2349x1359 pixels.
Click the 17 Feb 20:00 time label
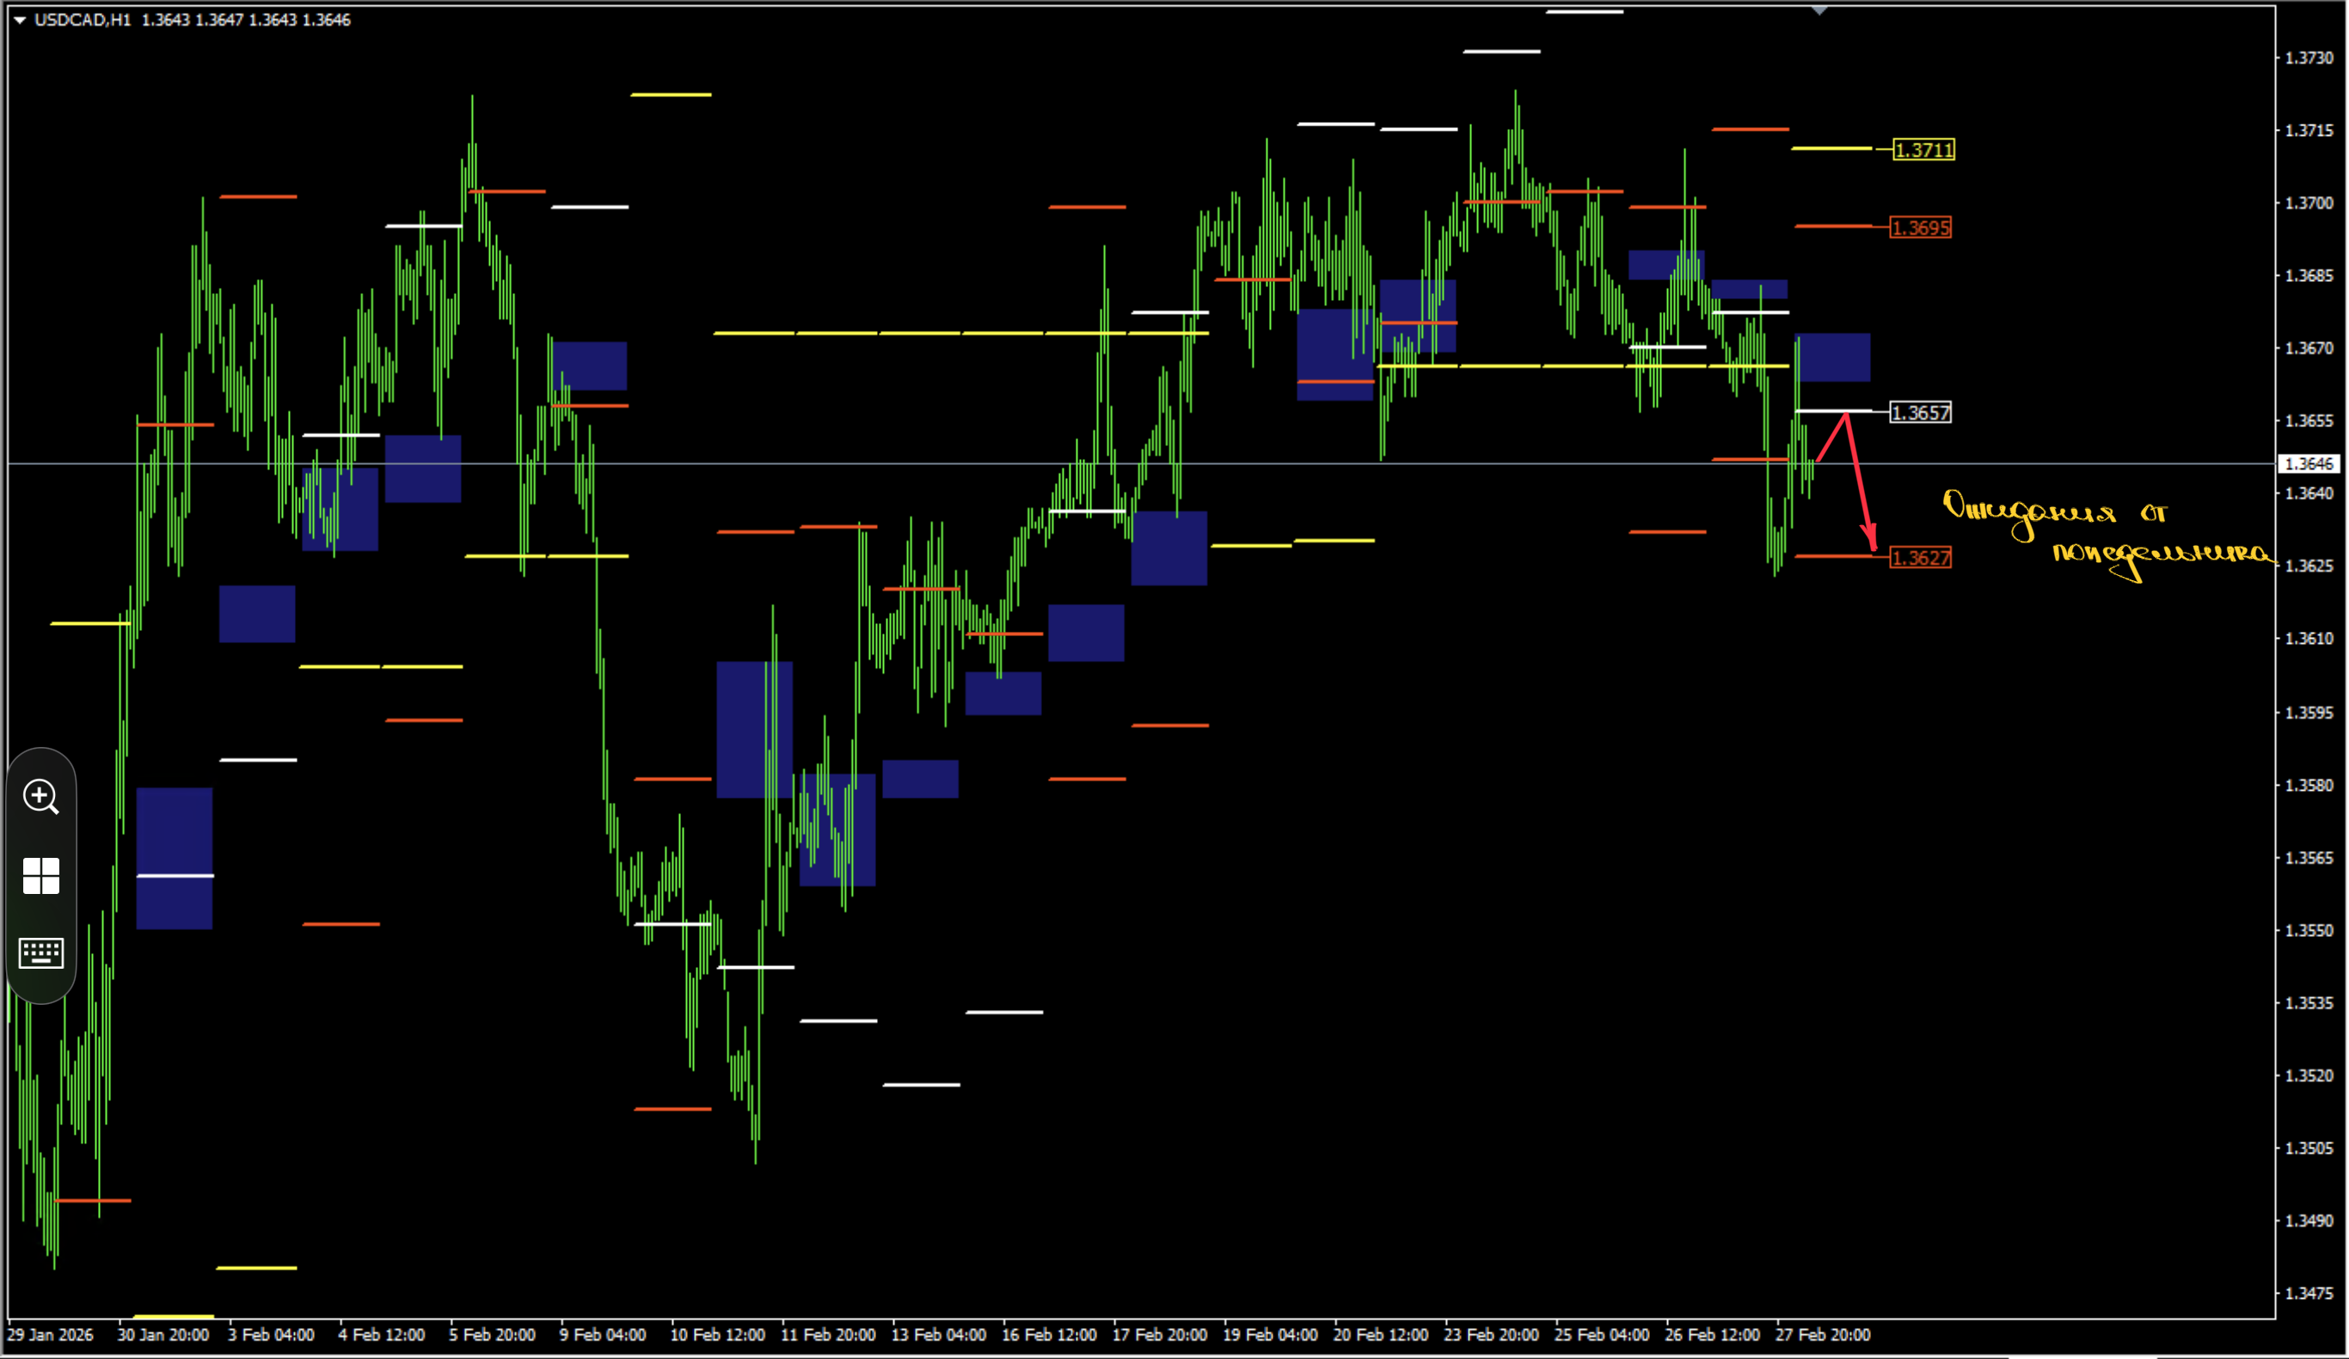(1160, 1335)
